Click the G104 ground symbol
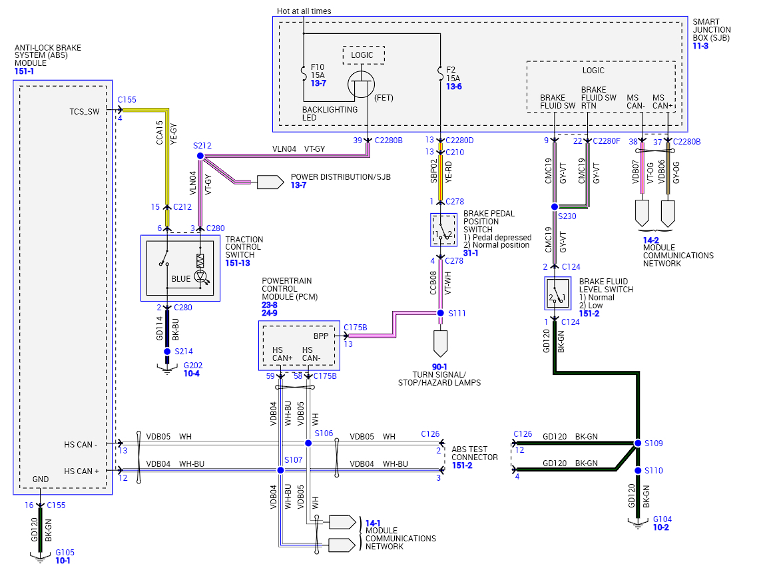This screenshot has width=773, height=570. point(638,523)
